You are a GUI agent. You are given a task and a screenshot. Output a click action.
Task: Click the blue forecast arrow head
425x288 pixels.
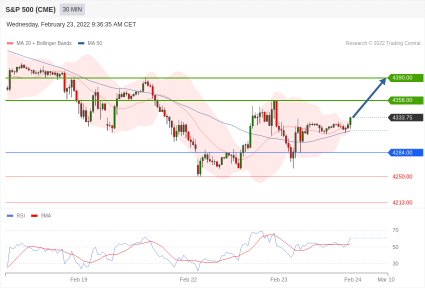pyautogui.click(x=383, y=81)
